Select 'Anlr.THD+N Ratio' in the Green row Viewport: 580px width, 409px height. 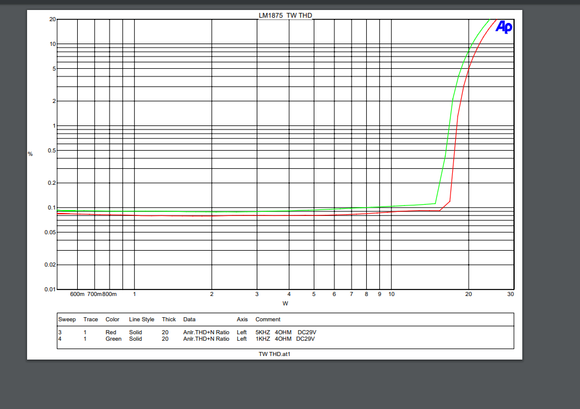pos(207,339)
